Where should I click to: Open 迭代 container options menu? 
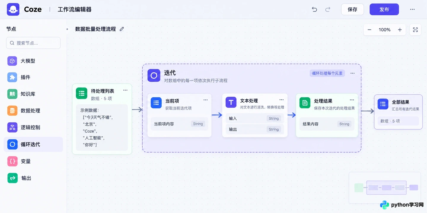pos(352,73)
